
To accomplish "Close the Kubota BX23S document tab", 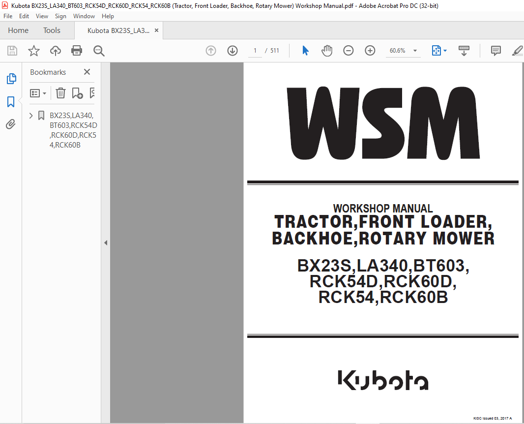I will click(156, 30).
